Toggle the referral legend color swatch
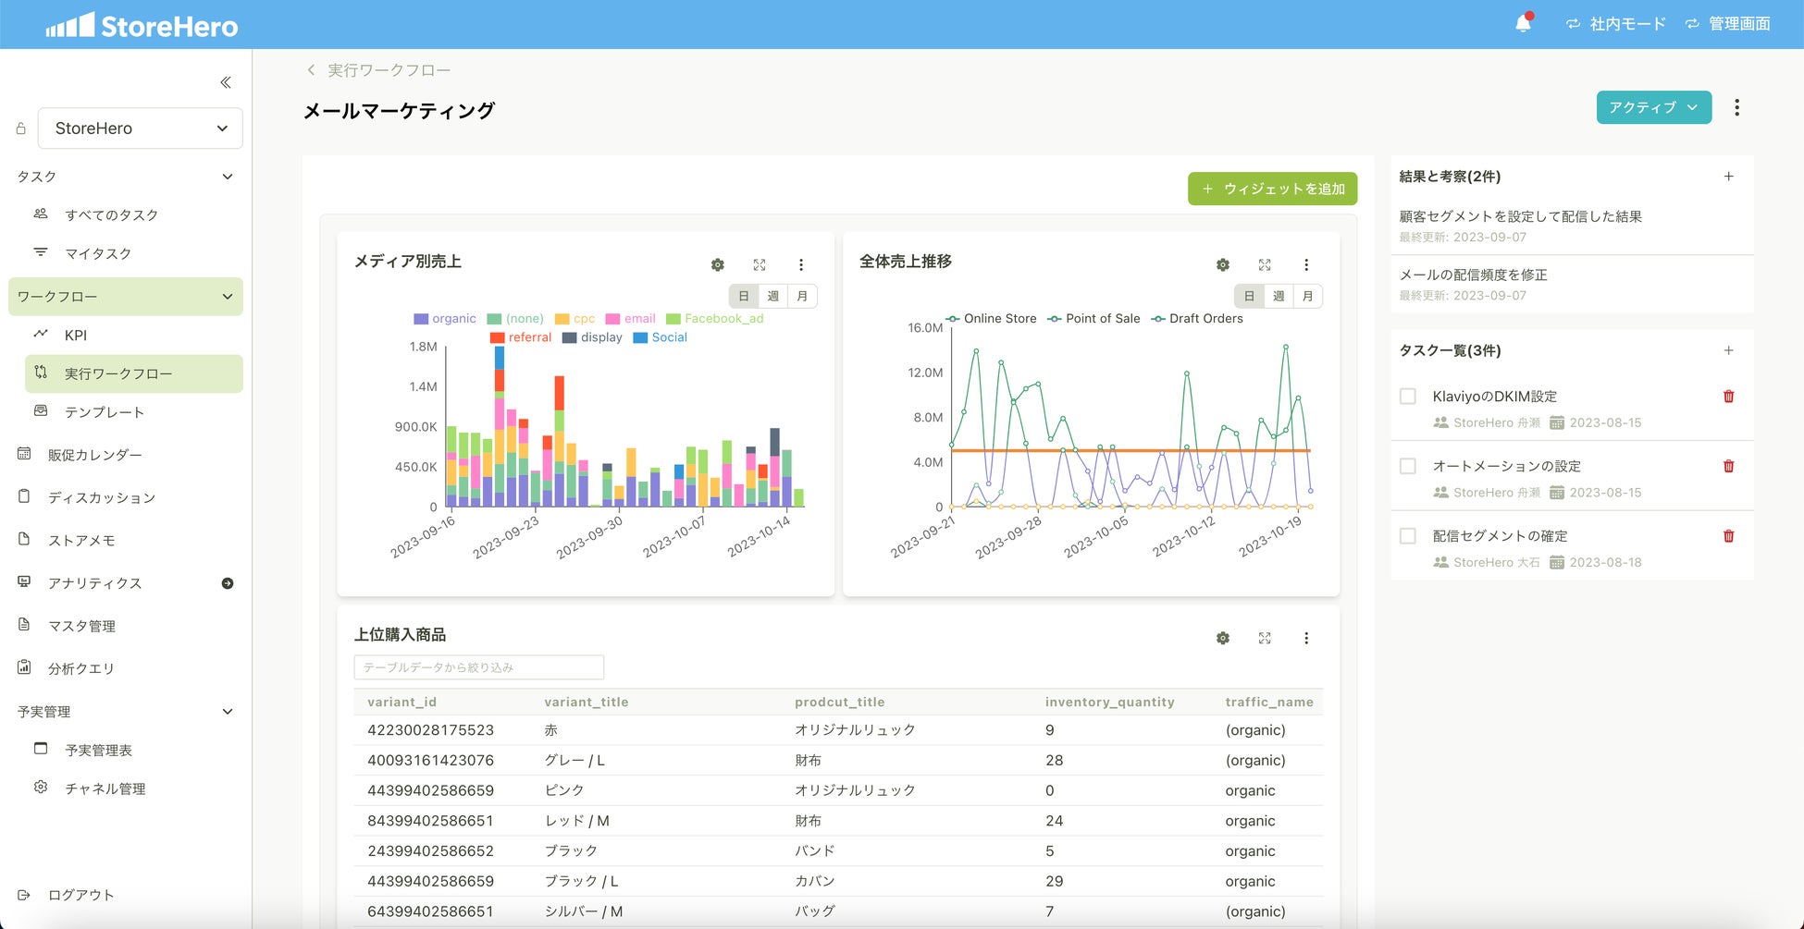The width and height of the screenshot is (1804, 929). pos(497,338)
